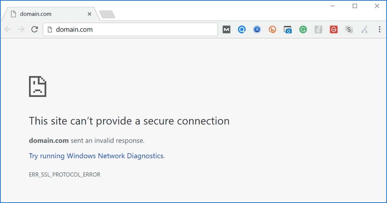387x203 pixels.
Task: Click the 'S' extension icon
Action: point(349,29)
